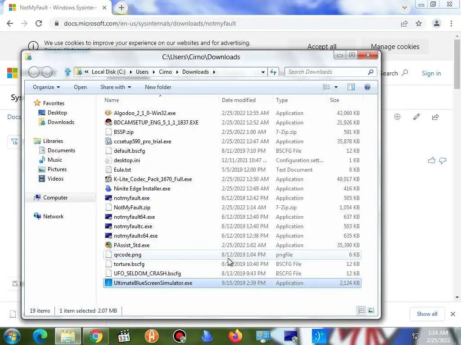The width and height of the screenshot is (461, 345).
Task: Switch to large icons view in status bar
Action: pyautogui.click(x=371, y=310)
